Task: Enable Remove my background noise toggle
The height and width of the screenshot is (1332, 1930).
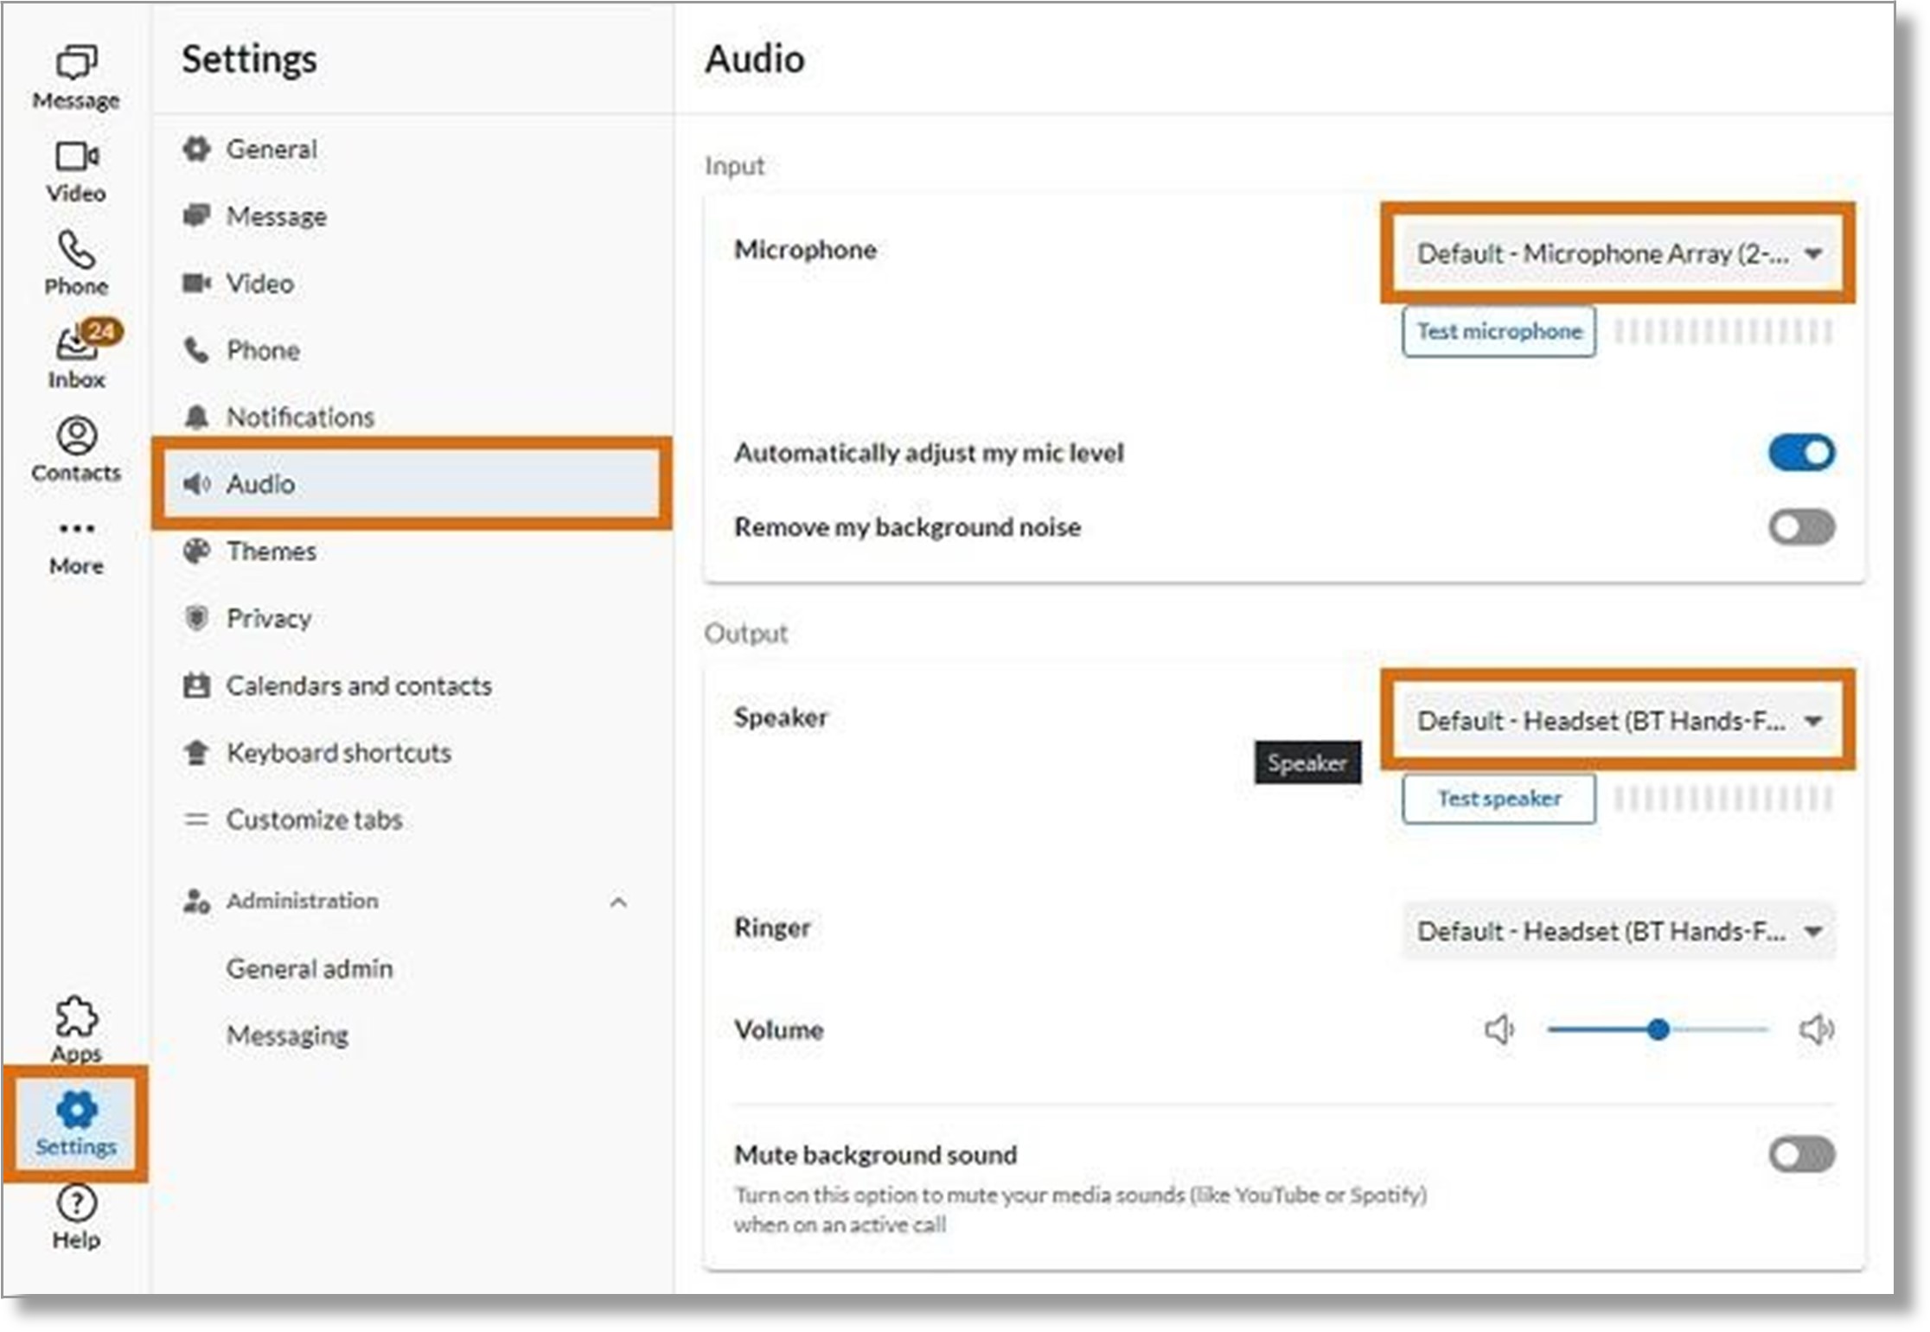Action: pos(1801,526)
